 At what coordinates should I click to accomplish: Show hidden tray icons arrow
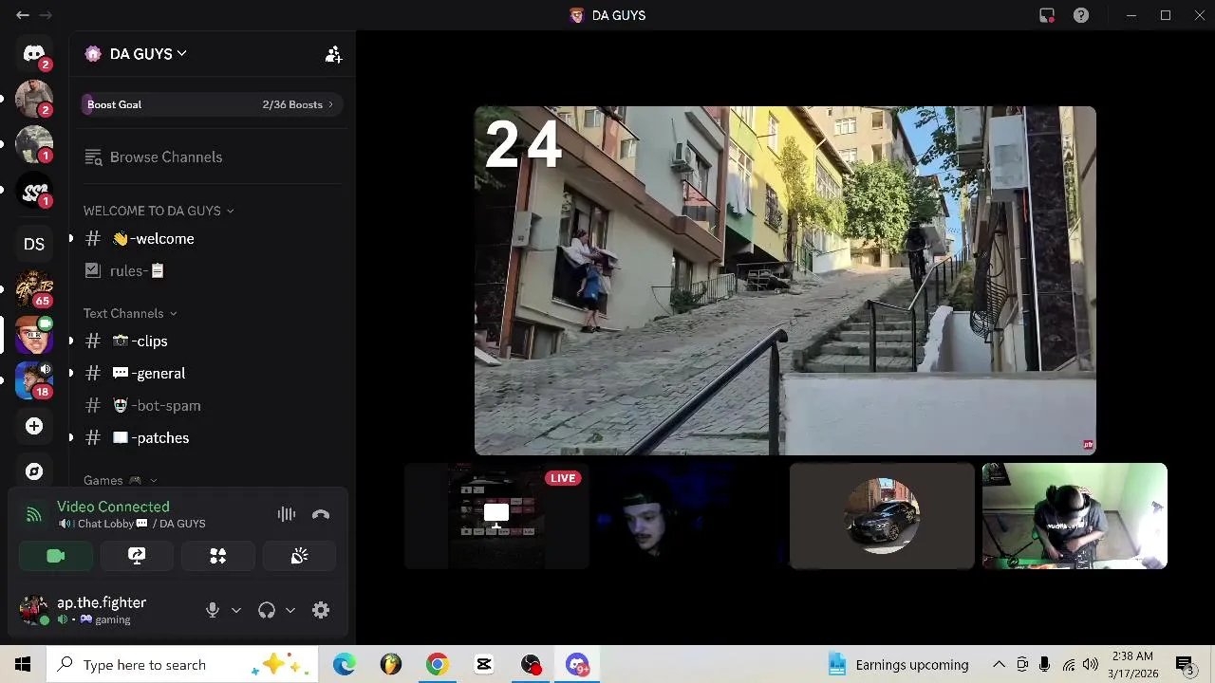point(999,665)
